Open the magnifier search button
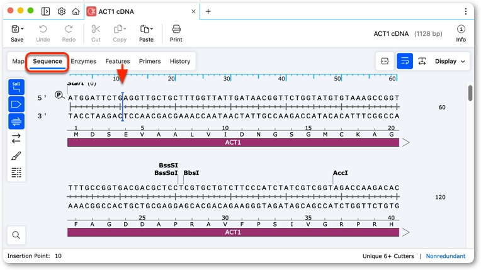Viewport: 481px width, 270px height. click(16, 235)
